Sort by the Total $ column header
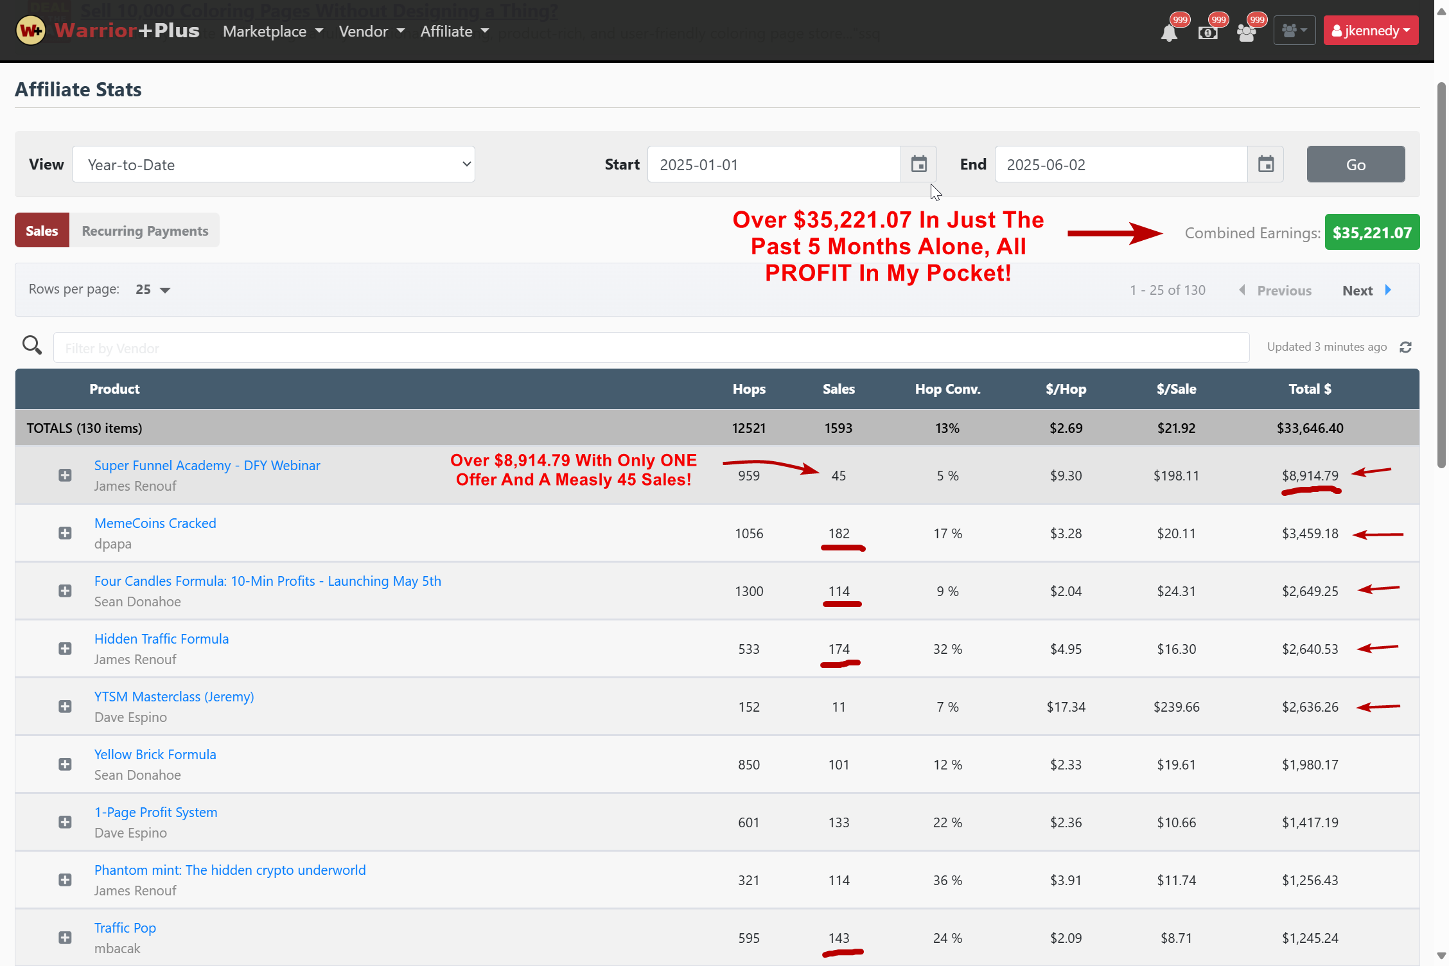This screenshot has height=966, width=1449. 1310,389
